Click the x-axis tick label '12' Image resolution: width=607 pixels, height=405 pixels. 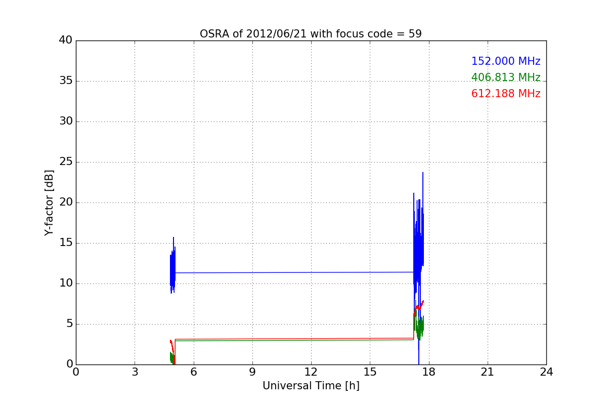(x=311, y=372)
